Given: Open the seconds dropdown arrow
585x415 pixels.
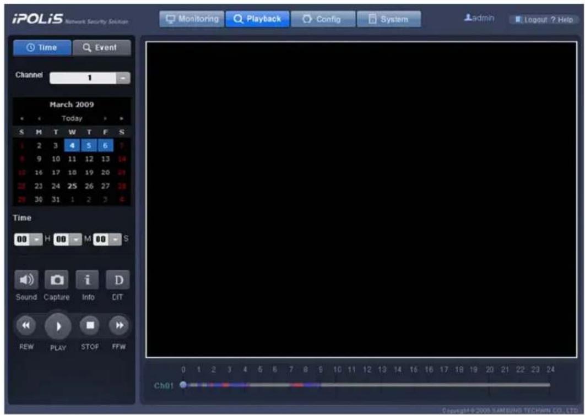Looking at the screenshot, I should click(116, 239).
